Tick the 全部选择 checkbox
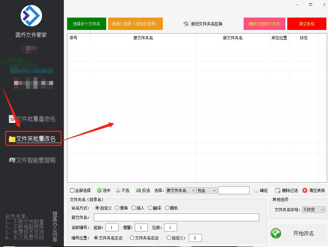This screenshot has height=247, width=328. 72,190
